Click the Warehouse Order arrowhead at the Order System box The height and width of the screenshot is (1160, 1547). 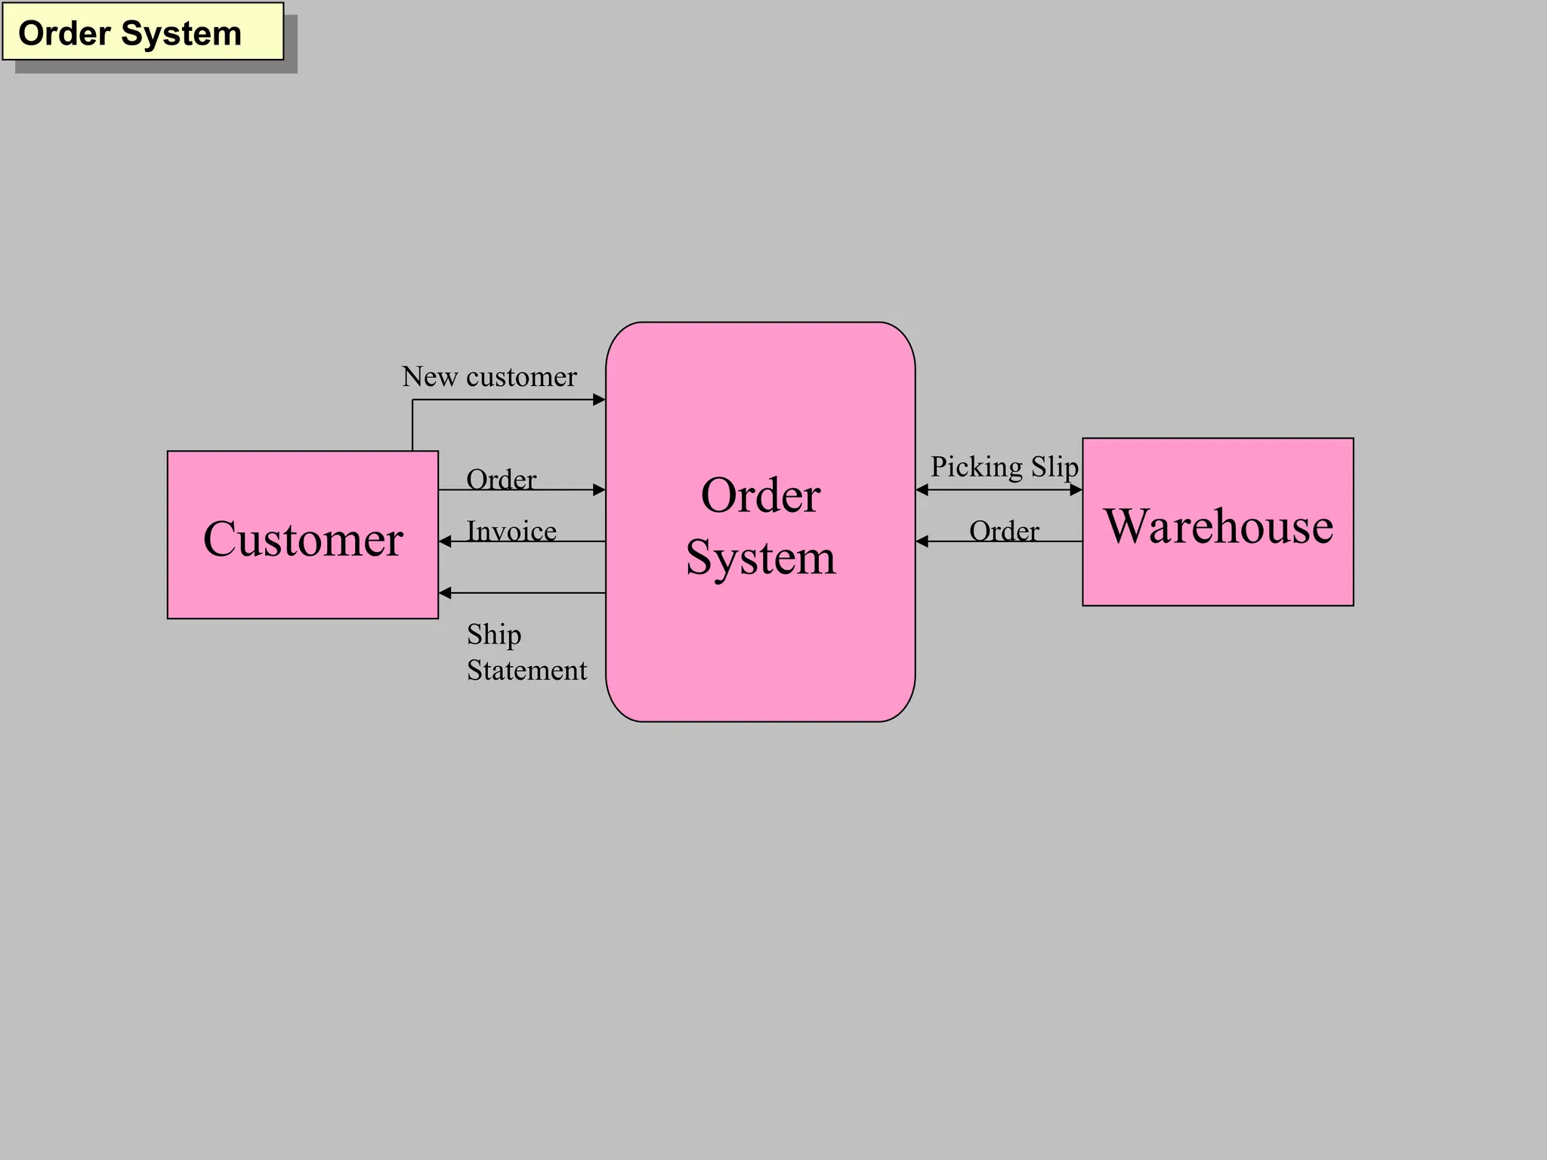pos(922,541)
